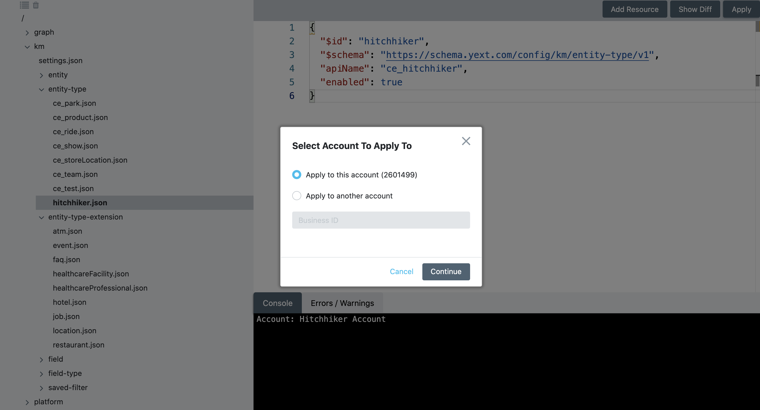Open ce_storeLocation.json file
Image resolution: width=760 pixels, height=410 pixels.
(90, 160)
